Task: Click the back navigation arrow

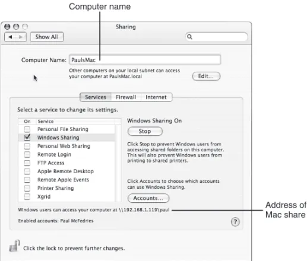Action: (x=10, y=37)
